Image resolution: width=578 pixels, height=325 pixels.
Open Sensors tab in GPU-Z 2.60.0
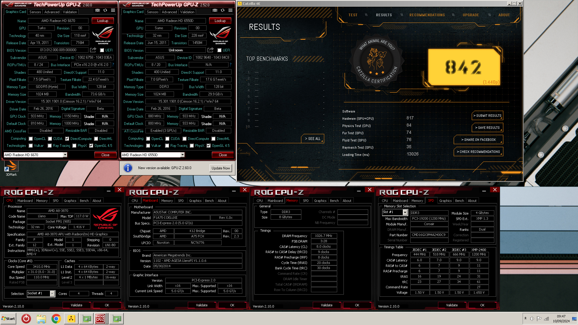(35, 12)
